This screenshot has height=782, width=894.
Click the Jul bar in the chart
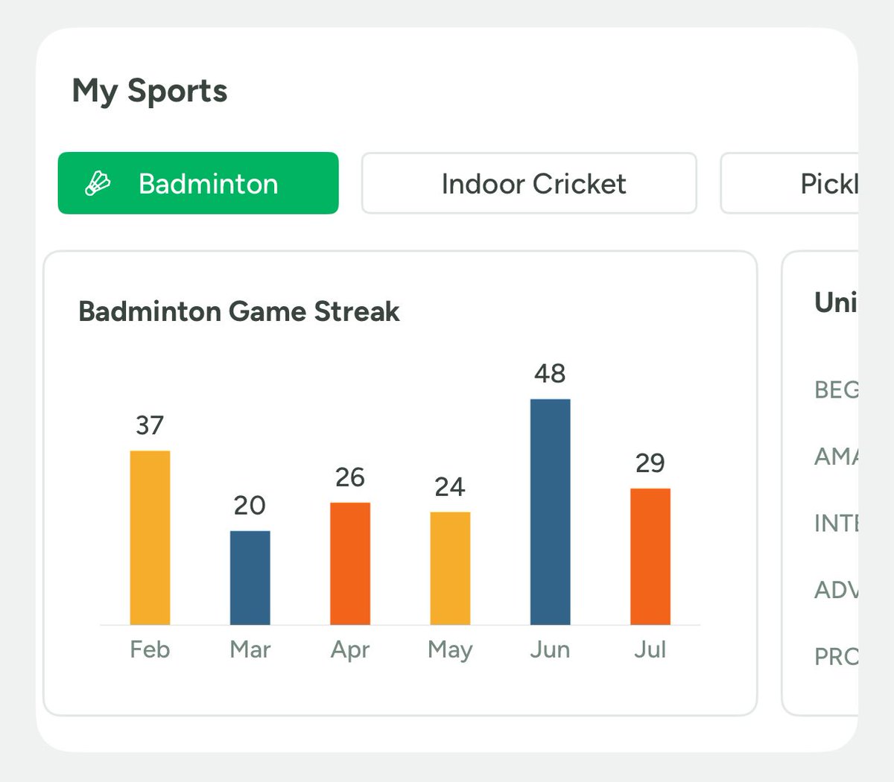[x=650, y=556]
